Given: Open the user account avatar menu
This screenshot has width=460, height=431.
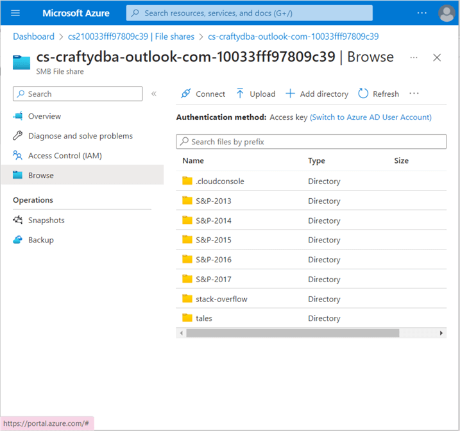Looking at the screenshot, I should [447, 13].
